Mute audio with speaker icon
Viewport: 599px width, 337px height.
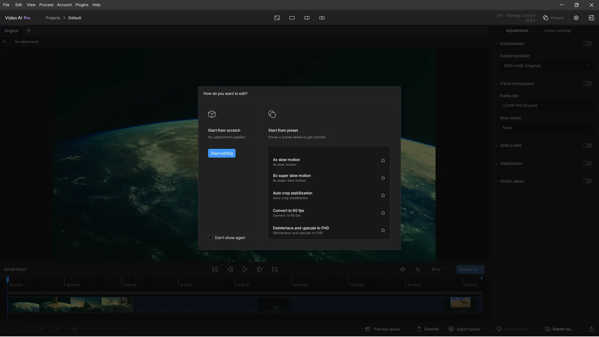tap(403, 269)
